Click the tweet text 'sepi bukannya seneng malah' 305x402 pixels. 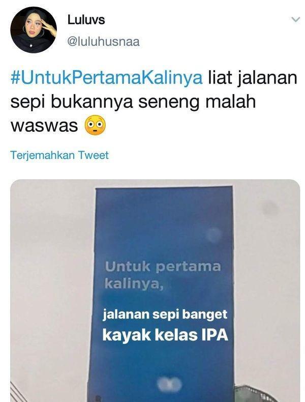133,102
